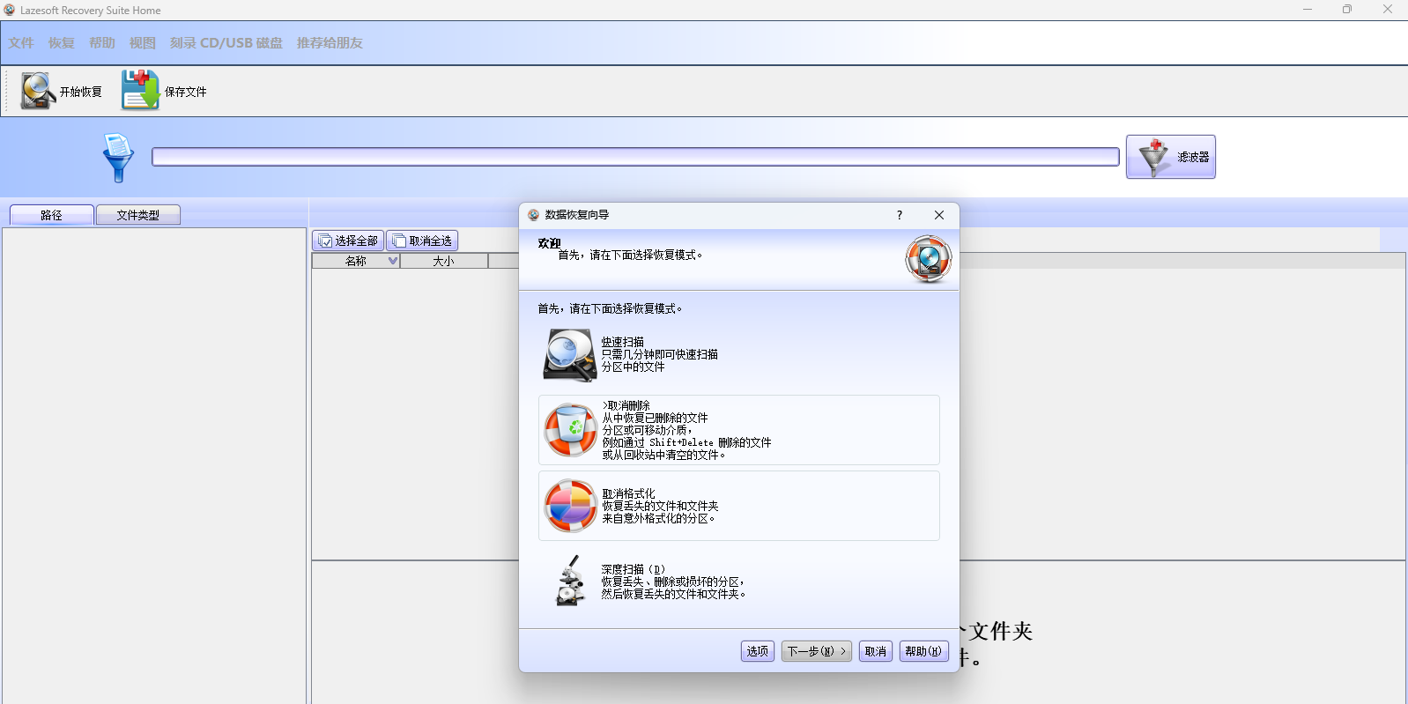Click the 滤波器 filter button
This screenshot has height=704, width=1408.
[x=1170, y=157]
